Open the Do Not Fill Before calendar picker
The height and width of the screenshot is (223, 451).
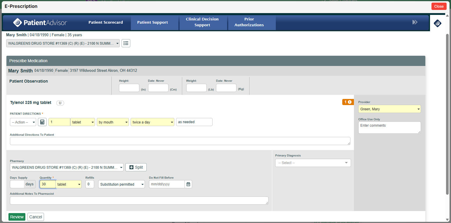point(188,184)
